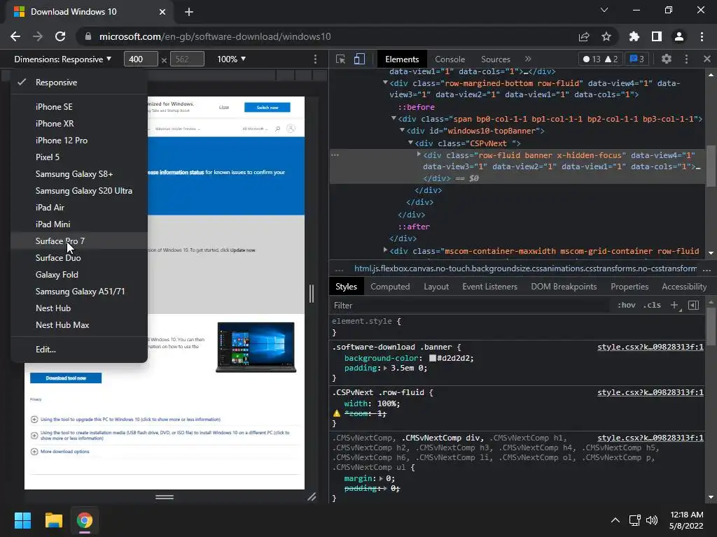The width and height of the screenshot is (717, 537).
Task: Click the blue issues counter badge
Action: [636, 59]
